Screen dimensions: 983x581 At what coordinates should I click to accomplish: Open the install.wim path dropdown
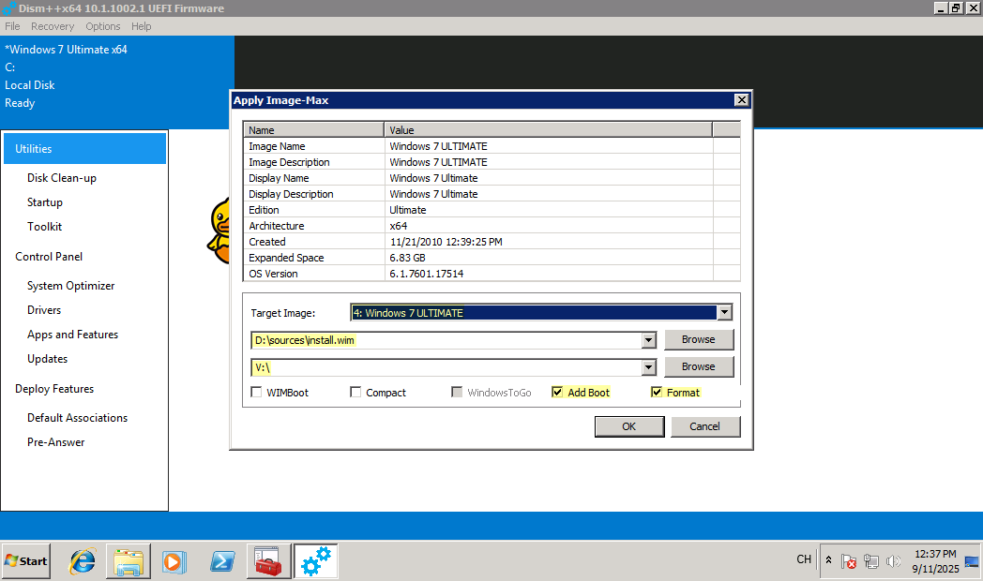(x=648, y=340)
